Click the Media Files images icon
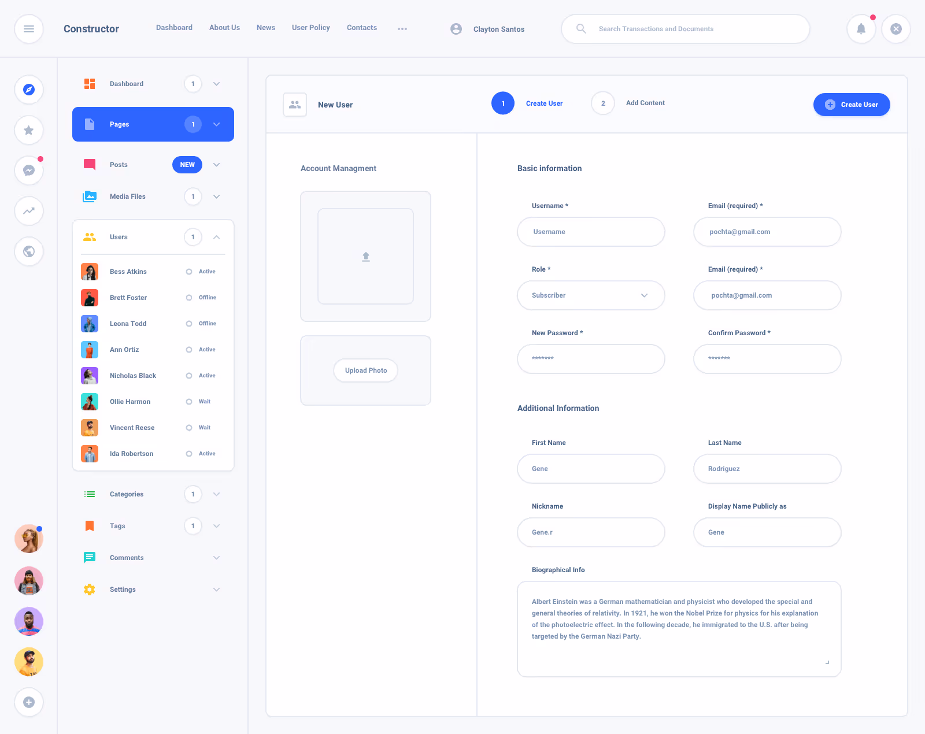 click(x=90, y=197)
